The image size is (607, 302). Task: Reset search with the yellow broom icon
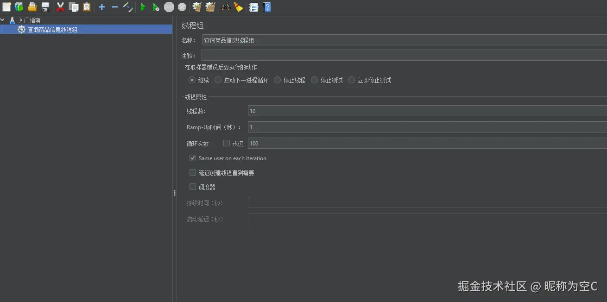239,7
